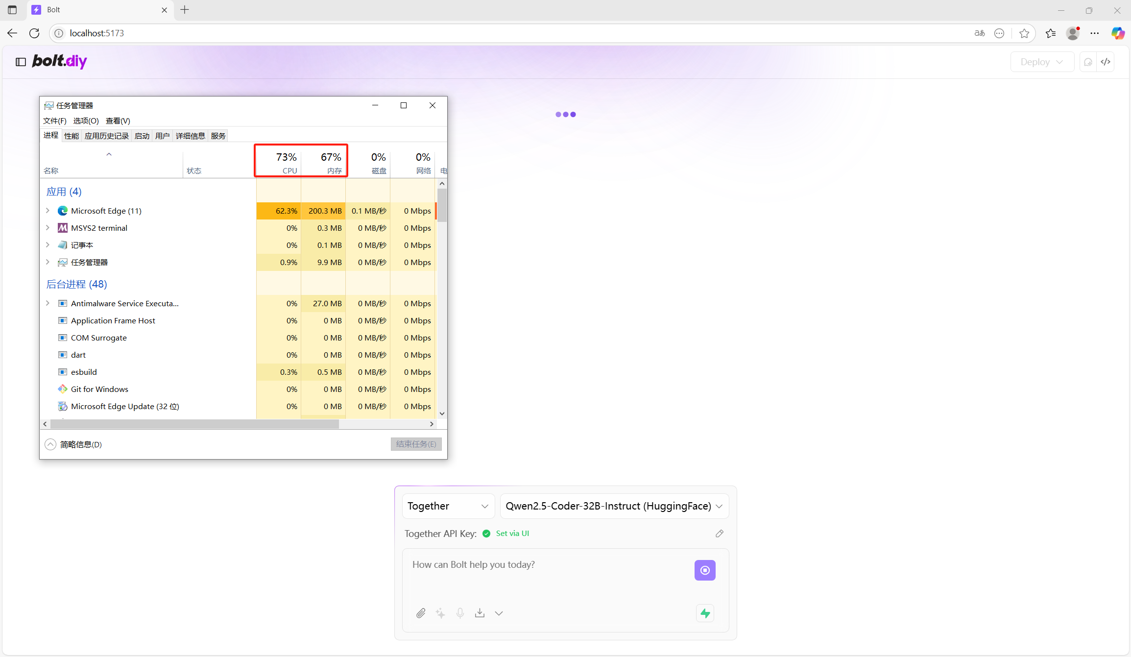Click the disabled 结束任务(E) button

(x=416, y=444)
